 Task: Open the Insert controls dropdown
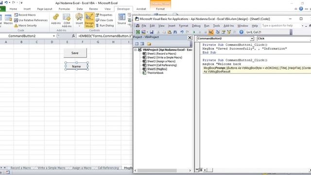coord(79,20)
